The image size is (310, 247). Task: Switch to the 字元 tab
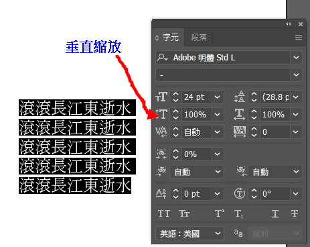click(x=171, y=38)
